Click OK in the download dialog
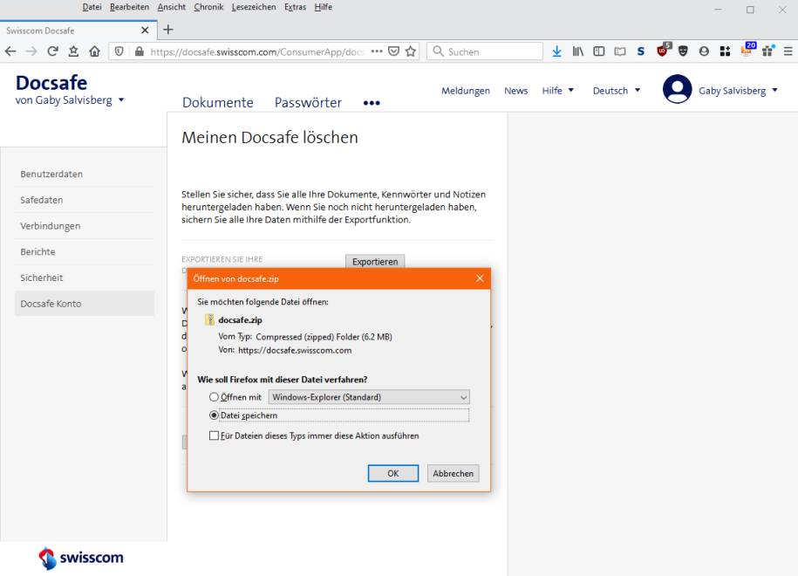798x576 pixels. click(392, 473)
